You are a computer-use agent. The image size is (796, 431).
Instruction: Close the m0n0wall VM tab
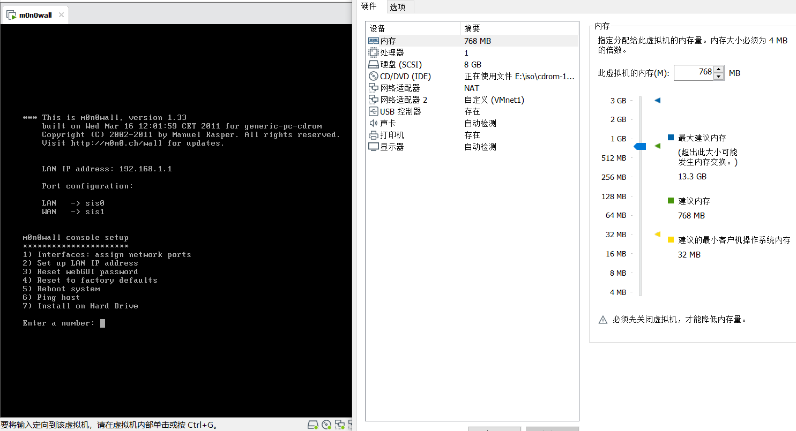pos(61,15)
